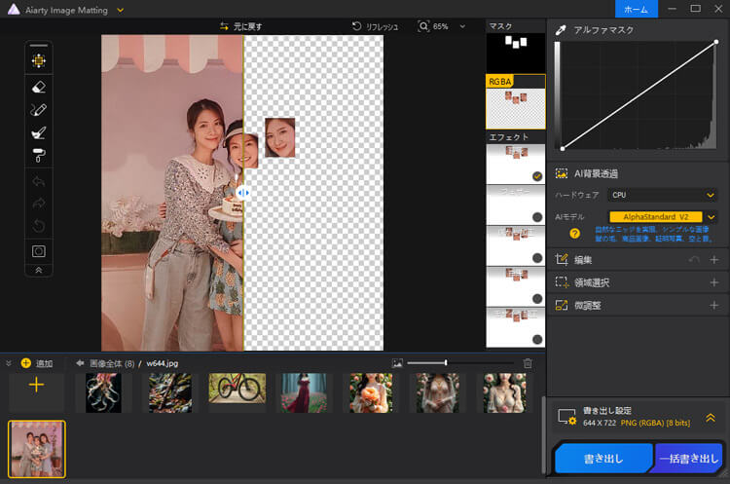Screen dimensions: 730x484
Task: Select the paint roller tool
Action: pos(39,155)
